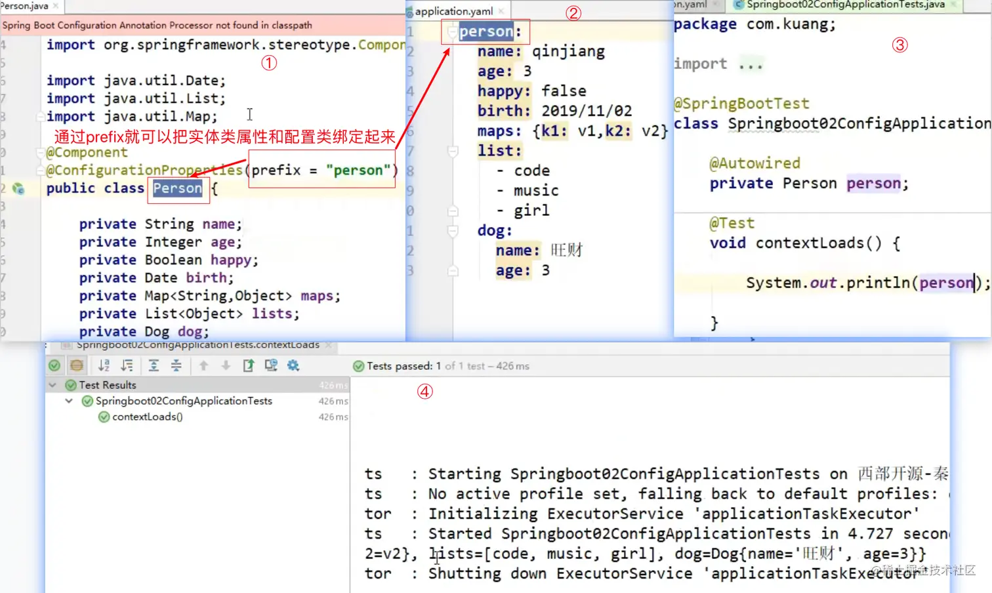Click the '- music' list entry
992x593 pixels.
[x=527, y=191]
